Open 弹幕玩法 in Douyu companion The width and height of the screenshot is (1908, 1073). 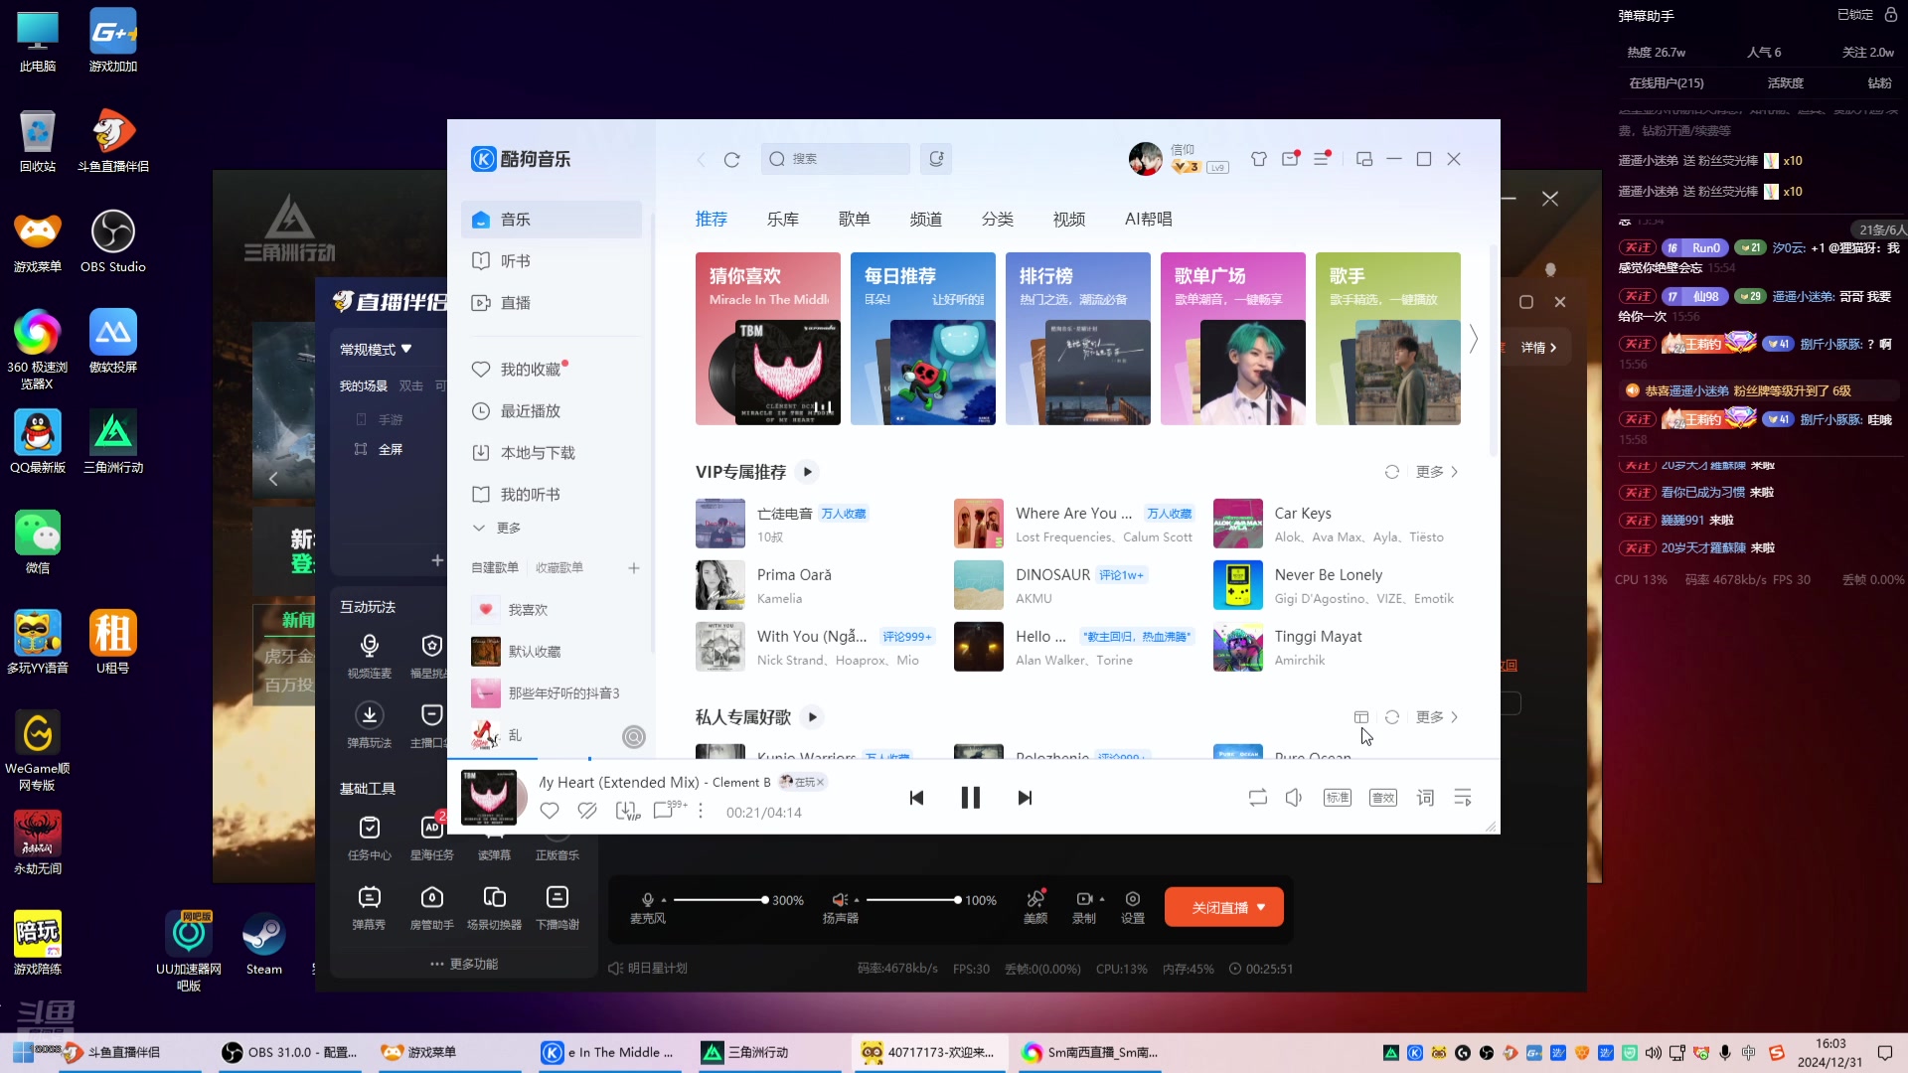pyautogui.click(x=370, y=725)
